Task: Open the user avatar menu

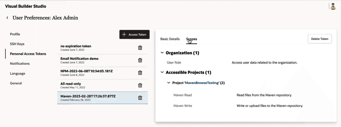Action: pyautogui.click(x=332, y=6)
